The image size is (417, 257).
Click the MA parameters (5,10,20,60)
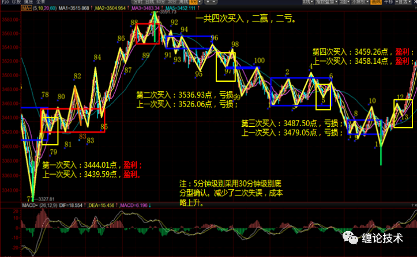[x=44, y=8]
